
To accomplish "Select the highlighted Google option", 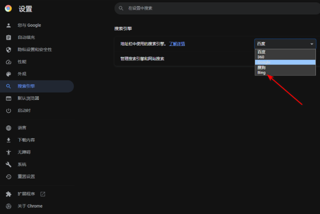I will pyautogui.click(x=285, y=62).
